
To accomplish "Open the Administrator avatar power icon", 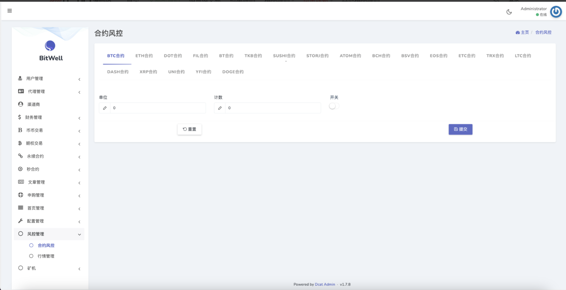I will pyautogui.click(x=556, y=12).
